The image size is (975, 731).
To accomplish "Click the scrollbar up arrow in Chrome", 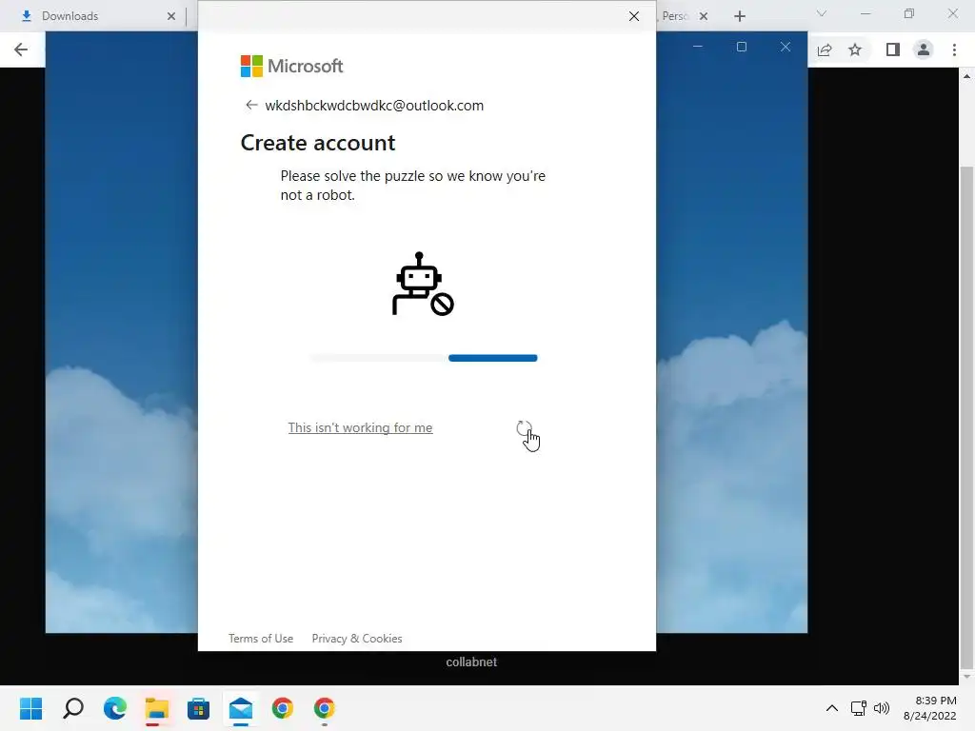I will click(x=967, y=76).
